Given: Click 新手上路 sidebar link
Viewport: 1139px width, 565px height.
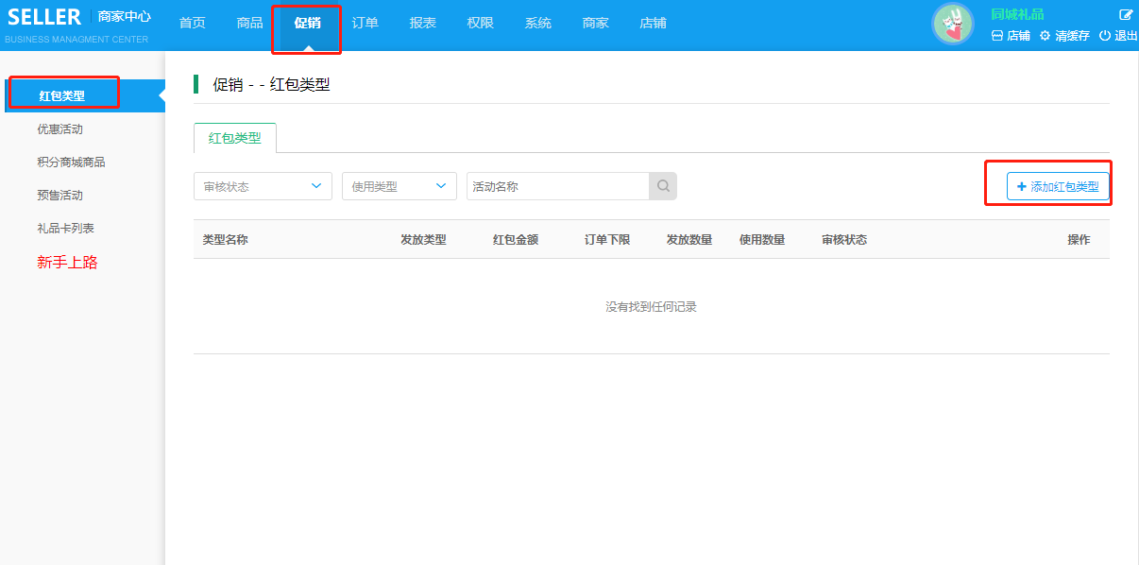Looking at the screenshot, I should point(67,263).
